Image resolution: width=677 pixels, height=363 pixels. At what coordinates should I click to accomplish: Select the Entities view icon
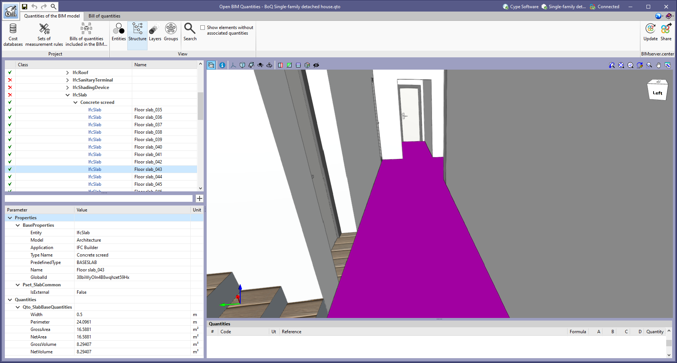coord(118,33)
